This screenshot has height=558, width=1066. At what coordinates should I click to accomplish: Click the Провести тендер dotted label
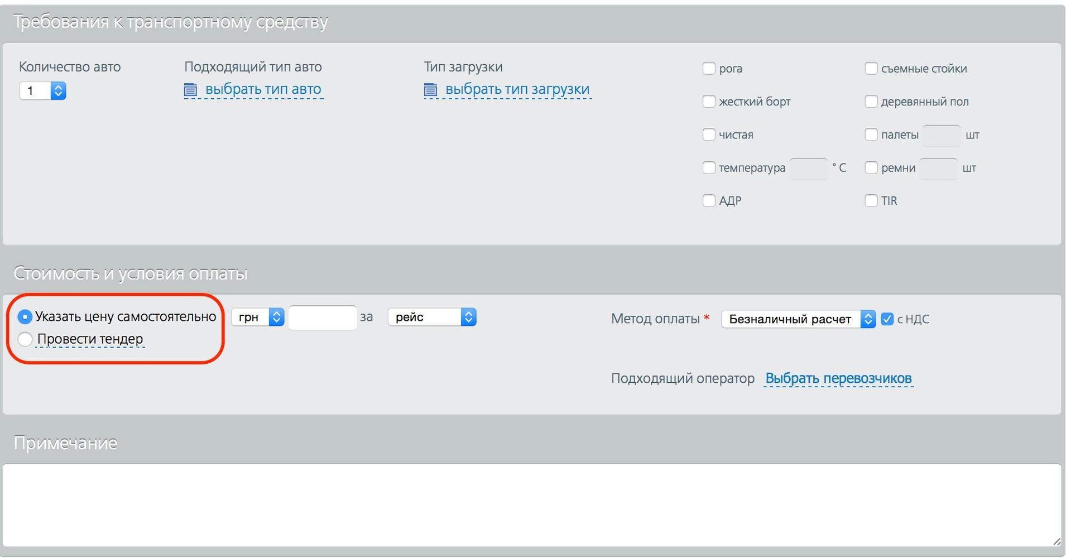tap(90, 339)
